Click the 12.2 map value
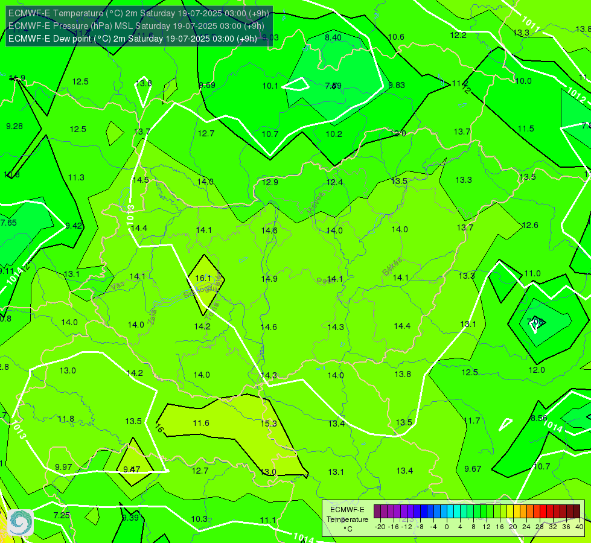The height and width of the screenshot is (543, 591). [x=458, y=35]
